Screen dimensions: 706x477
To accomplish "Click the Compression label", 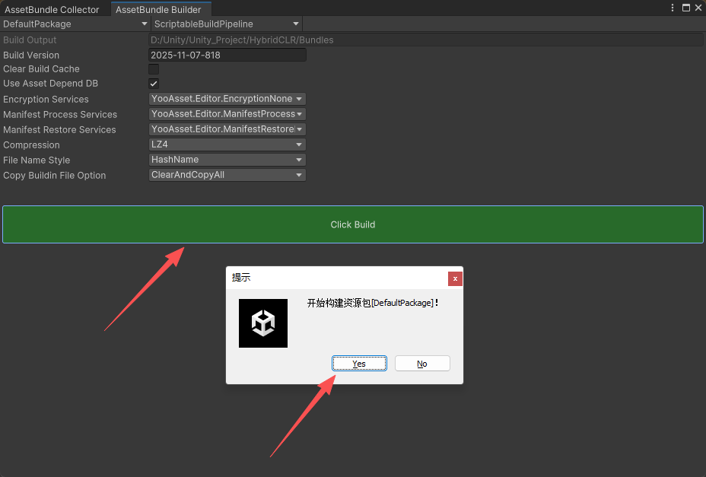I will click(31, 145).
